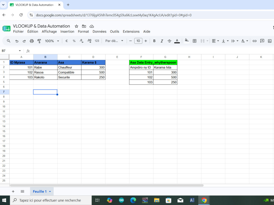
Task: Toggle italic formatting
Action: click(162, 41)
